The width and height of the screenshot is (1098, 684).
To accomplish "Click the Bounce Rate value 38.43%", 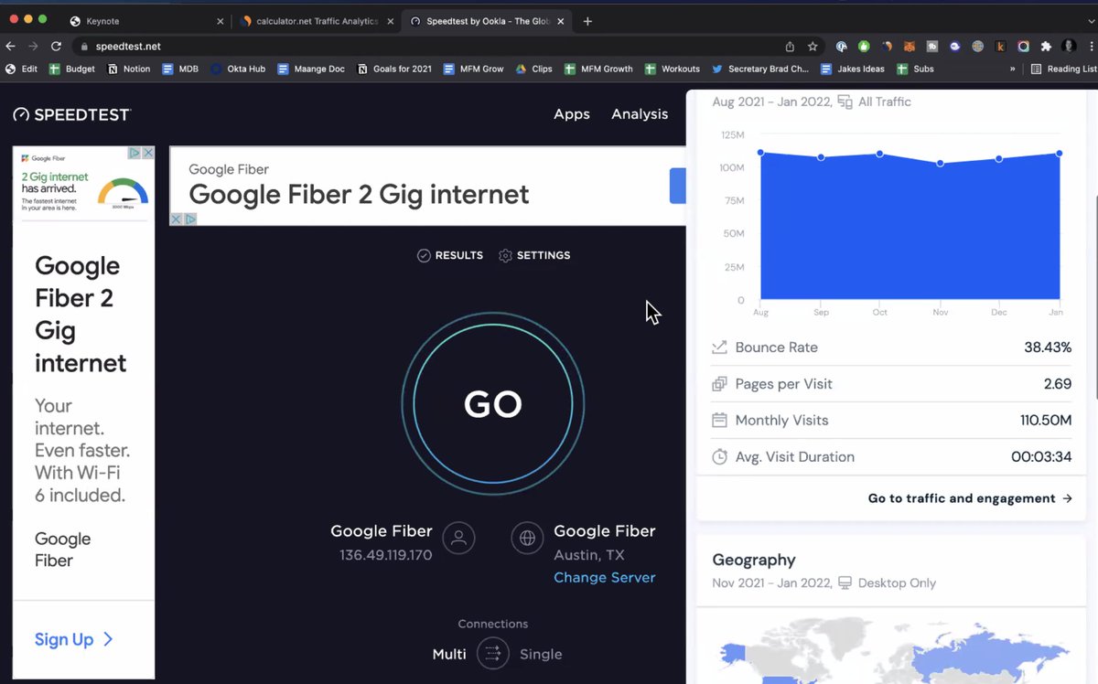I will [x=1048, y=347].
